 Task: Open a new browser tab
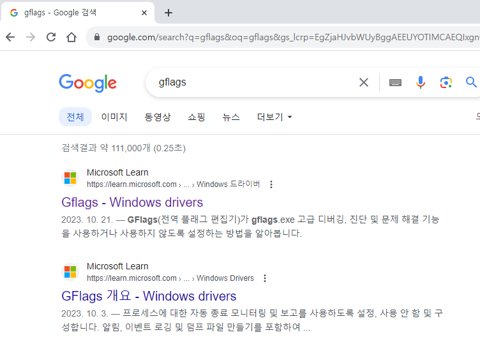click(169, 13)
